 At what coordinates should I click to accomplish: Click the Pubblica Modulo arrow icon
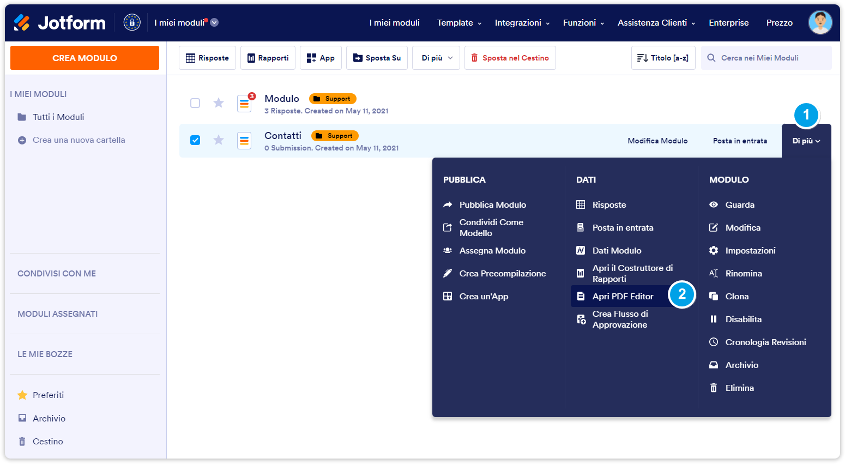click(x=448, y=205)
